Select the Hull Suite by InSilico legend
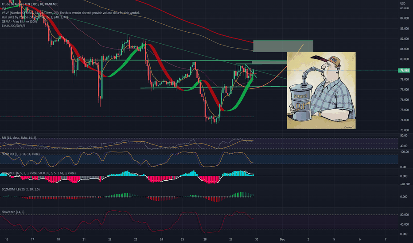This screenshot has width=413, height=243. click(x=35, y=17)
